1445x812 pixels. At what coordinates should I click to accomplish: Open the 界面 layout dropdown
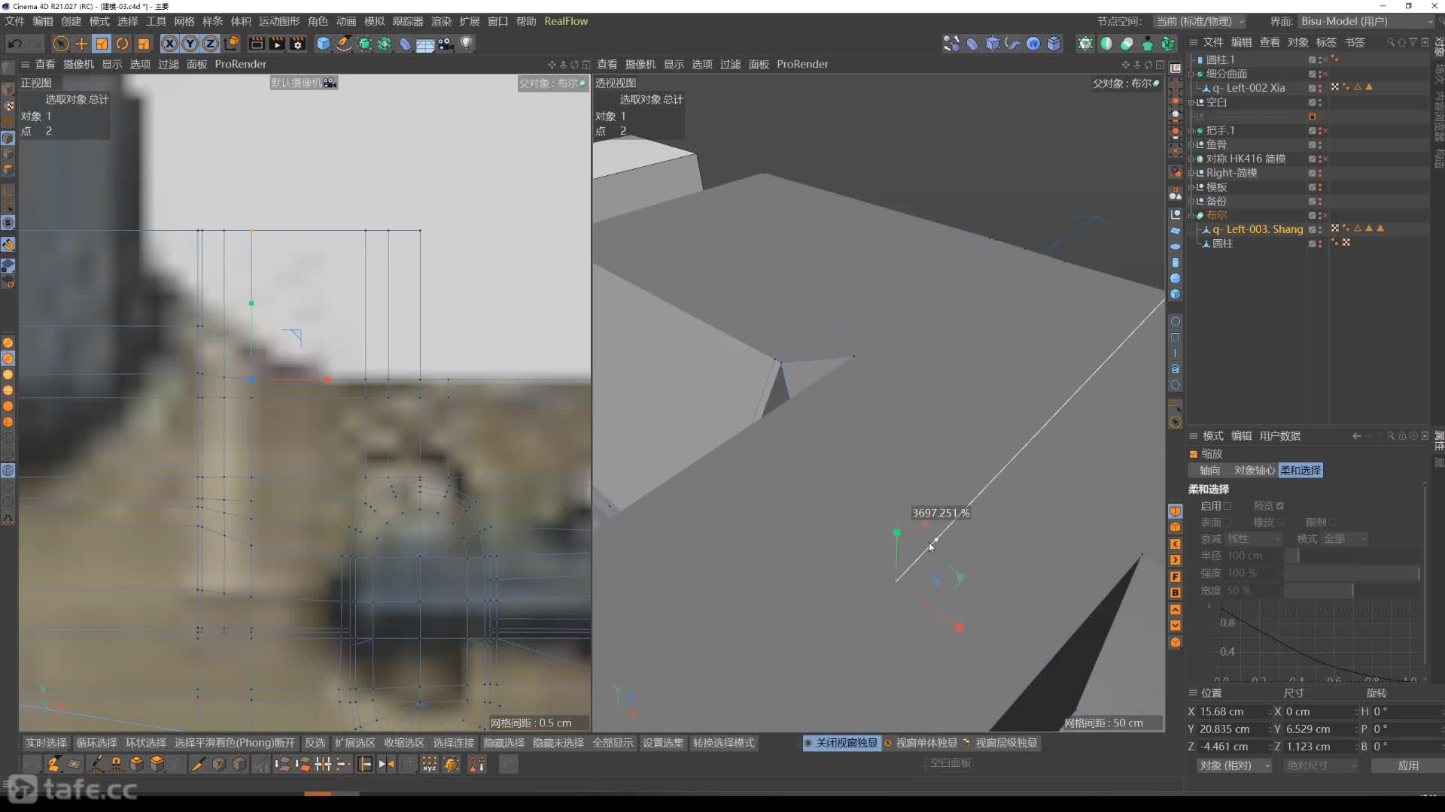pyautogui.click(x=1366, y=21)
